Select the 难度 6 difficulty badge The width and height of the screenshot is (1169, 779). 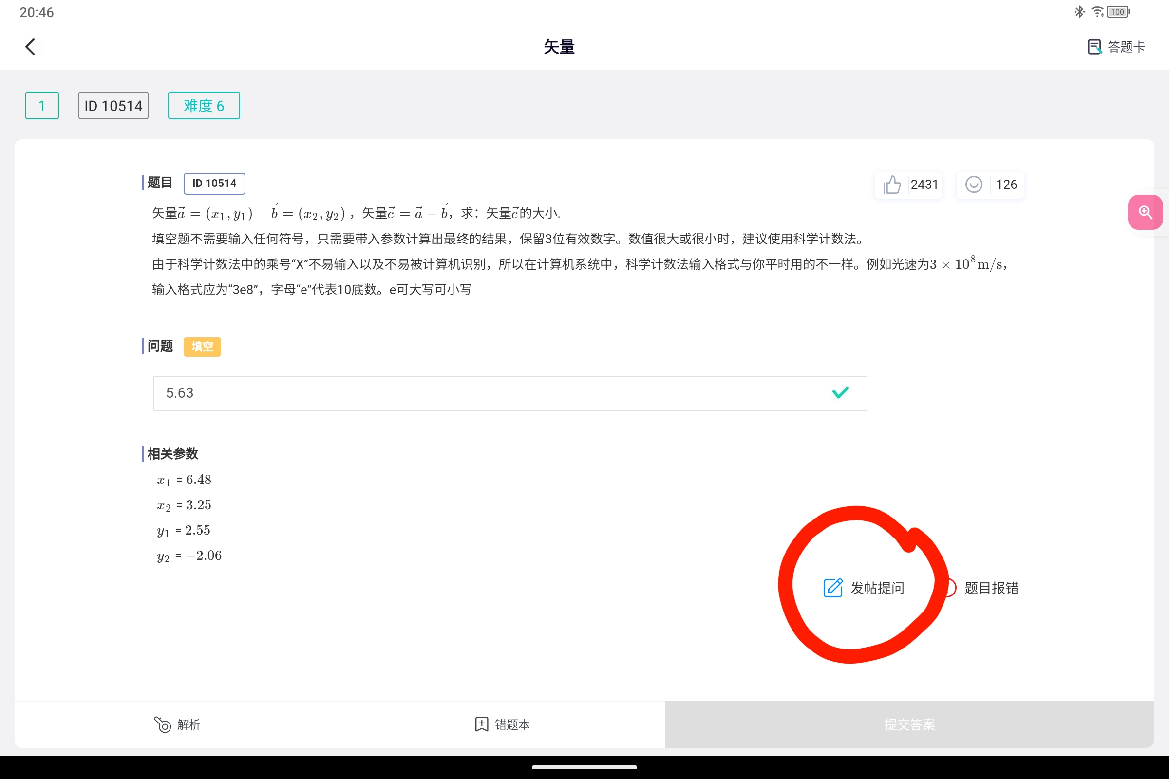tap(203, 105)
